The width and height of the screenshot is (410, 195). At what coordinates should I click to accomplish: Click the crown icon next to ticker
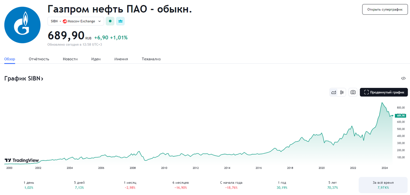tap(120, 21)
